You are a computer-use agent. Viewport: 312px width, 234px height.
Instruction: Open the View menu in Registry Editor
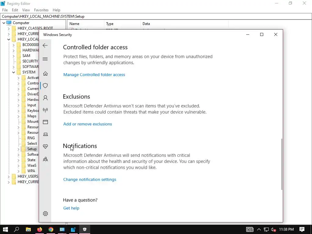click(26, 10)
